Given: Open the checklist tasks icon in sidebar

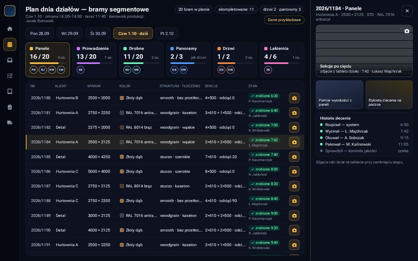Looking at the screenshot, I should point(10,76).
